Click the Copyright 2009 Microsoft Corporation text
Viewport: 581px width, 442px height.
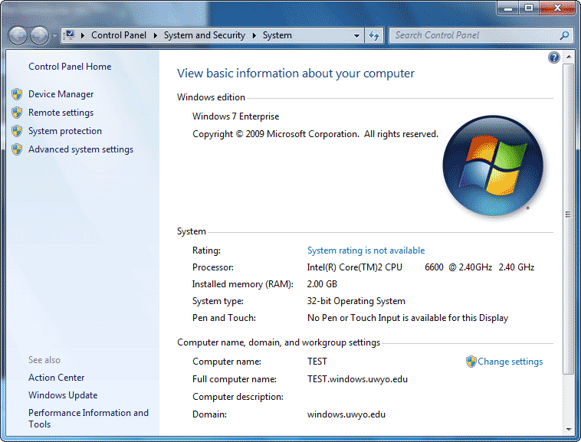[315, 134]
